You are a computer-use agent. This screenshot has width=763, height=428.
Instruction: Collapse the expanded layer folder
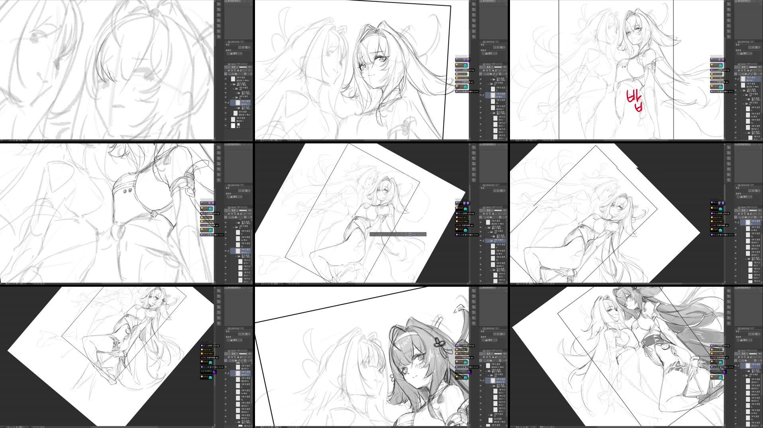(x=231, y=84)
